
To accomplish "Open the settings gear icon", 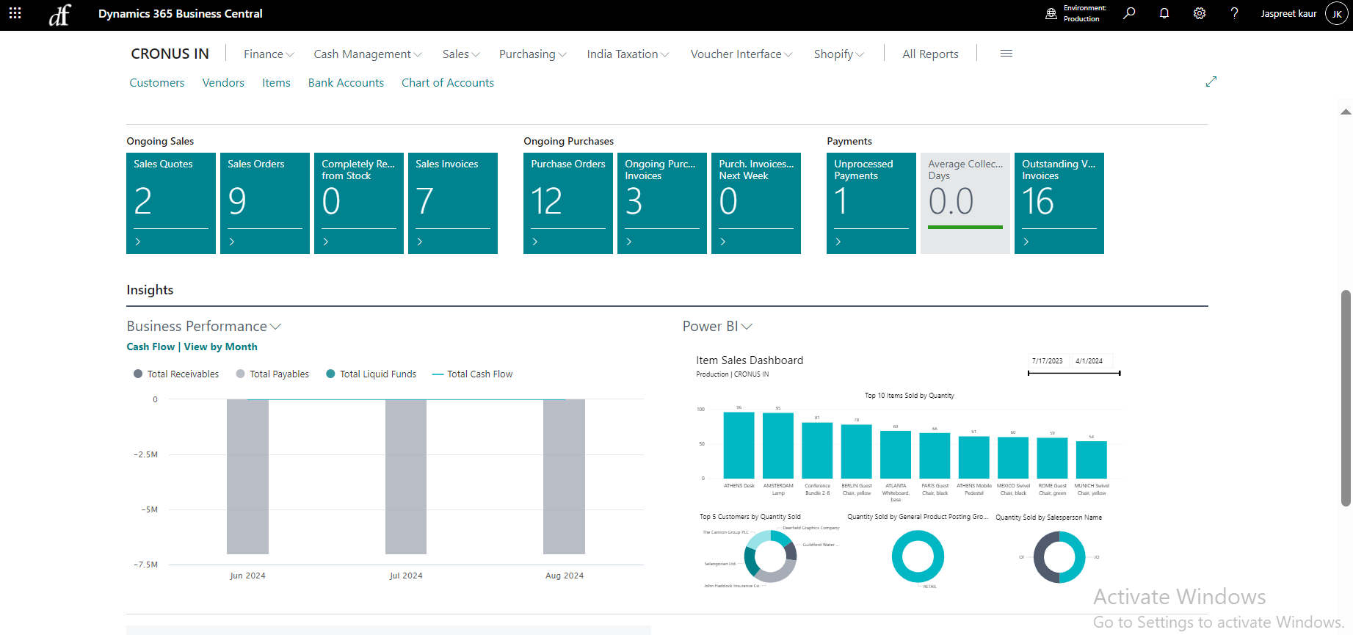I will [1200, 13].
